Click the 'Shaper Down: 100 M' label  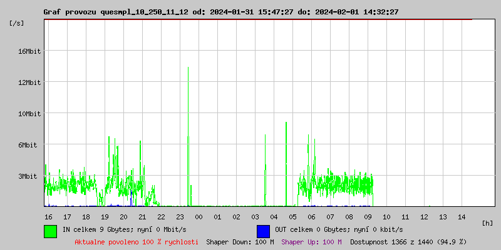coord(240,242)
